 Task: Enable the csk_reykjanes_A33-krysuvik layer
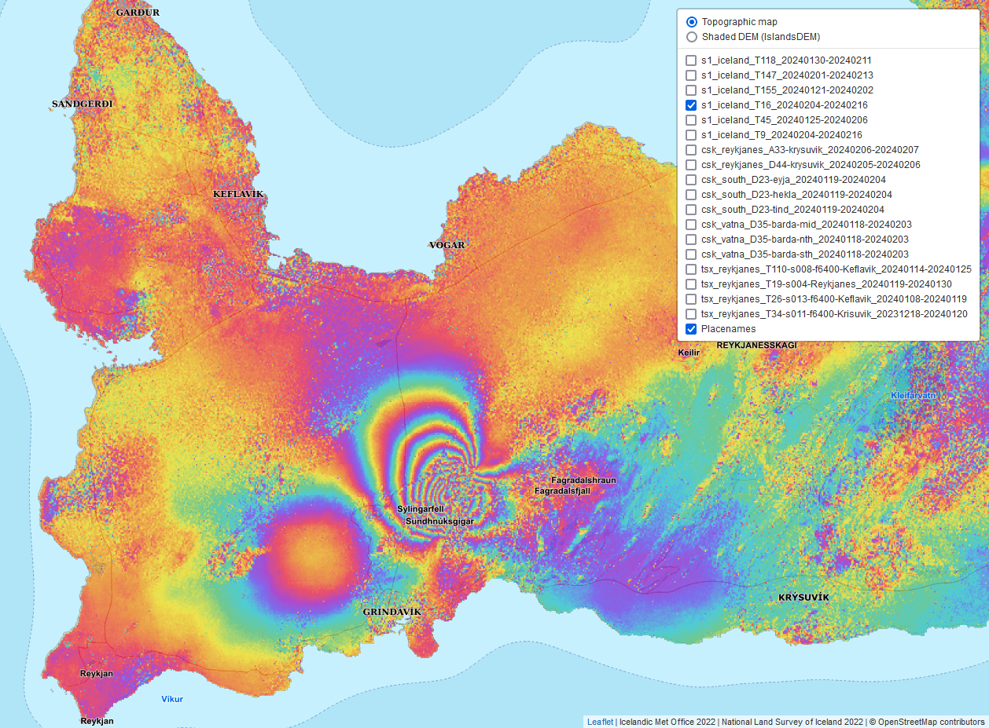(x=691, y=150)
